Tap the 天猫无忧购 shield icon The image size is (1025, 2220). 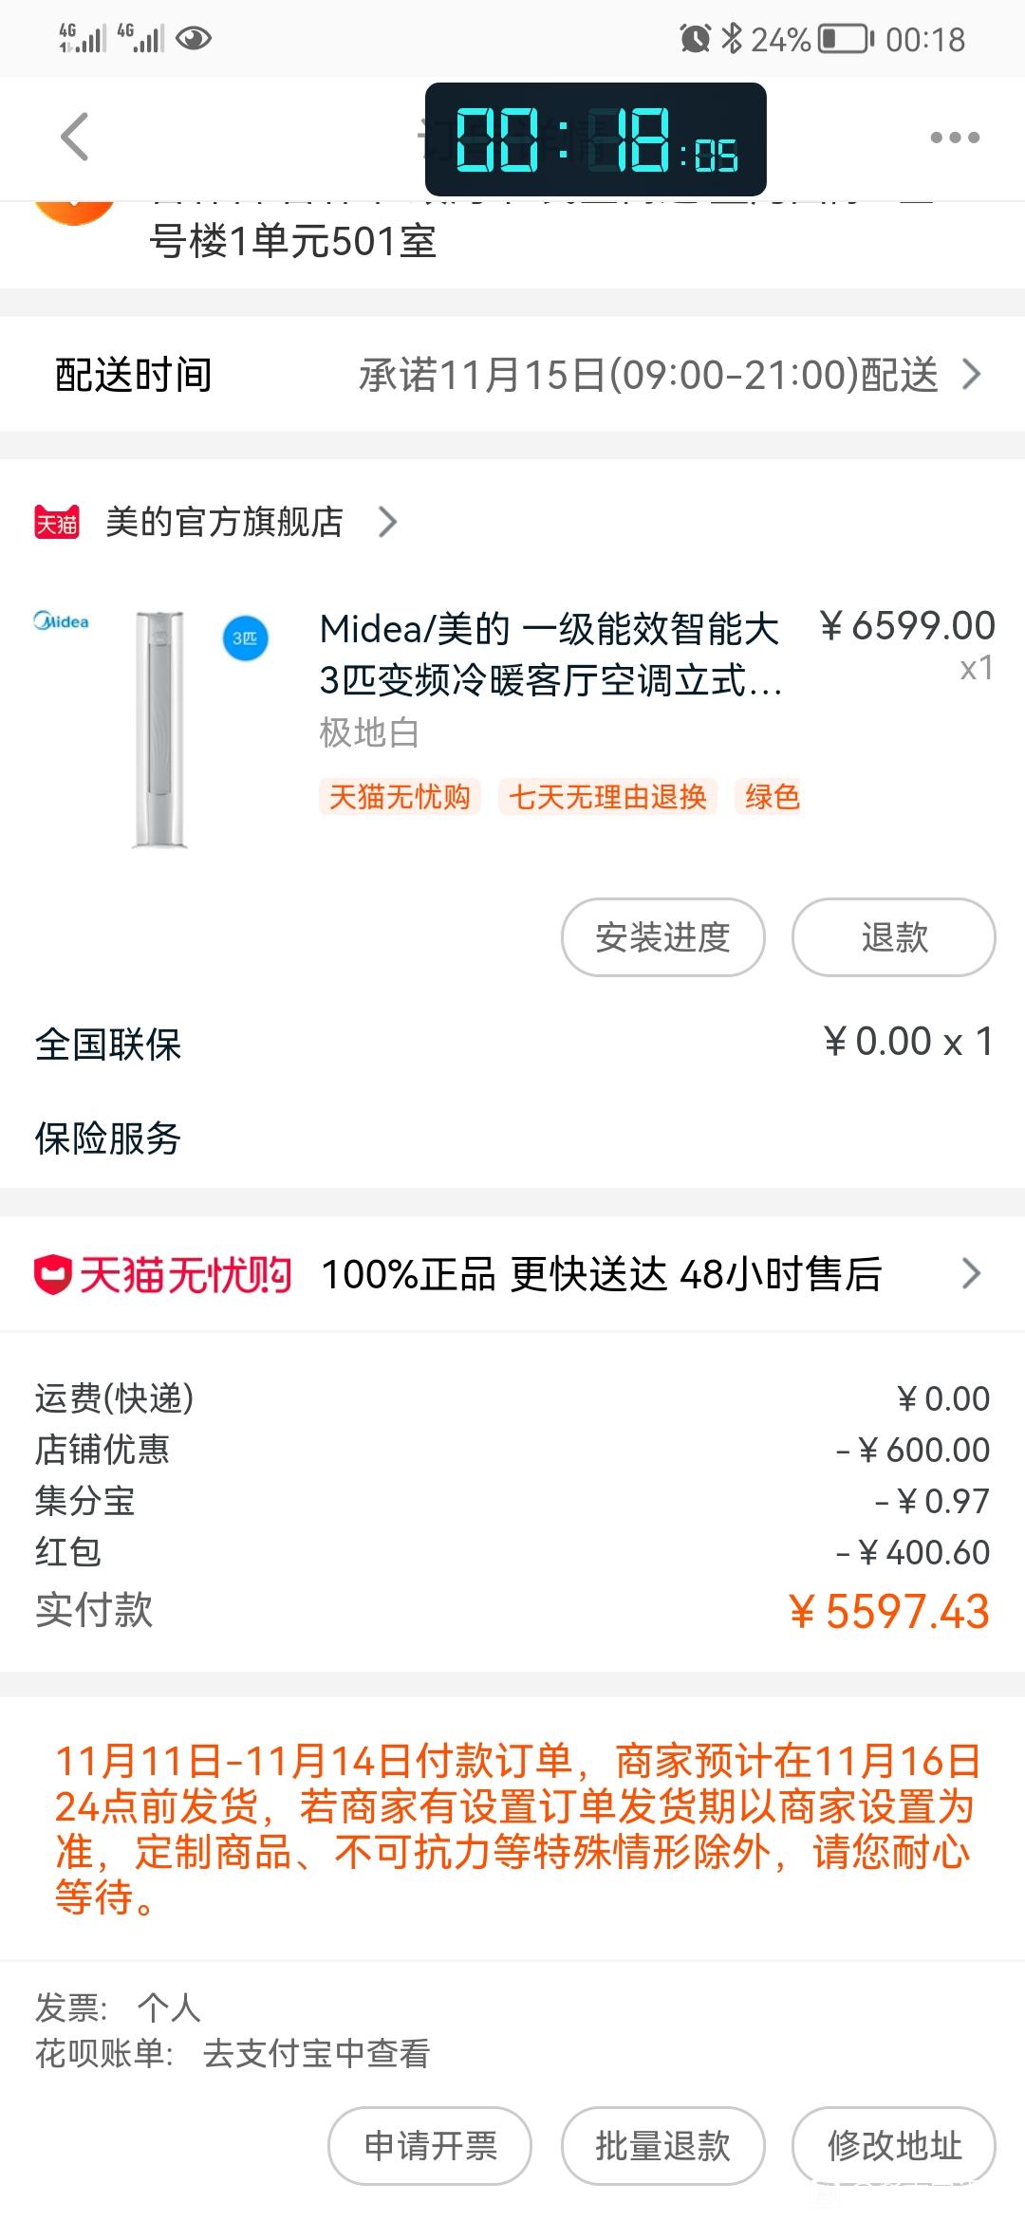click(x=53, y=1274)
